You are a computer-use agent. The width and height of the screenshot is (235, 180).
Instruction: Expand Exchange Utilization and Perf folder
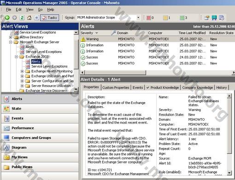[22, 76]
